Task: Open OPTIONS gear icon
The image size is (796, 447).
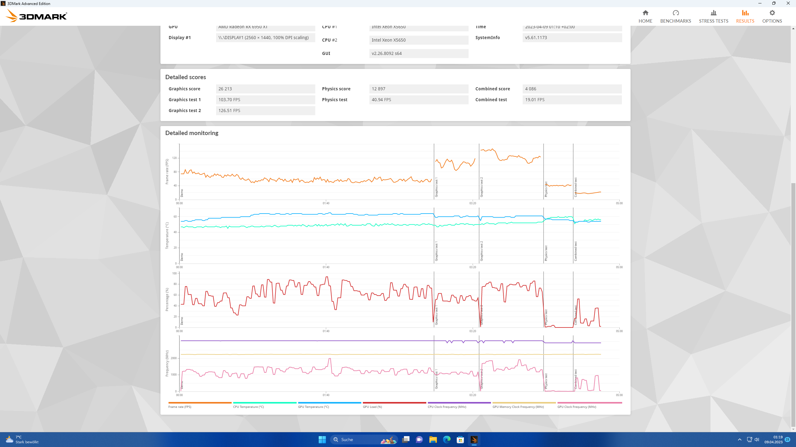Action: coord(772,13)
